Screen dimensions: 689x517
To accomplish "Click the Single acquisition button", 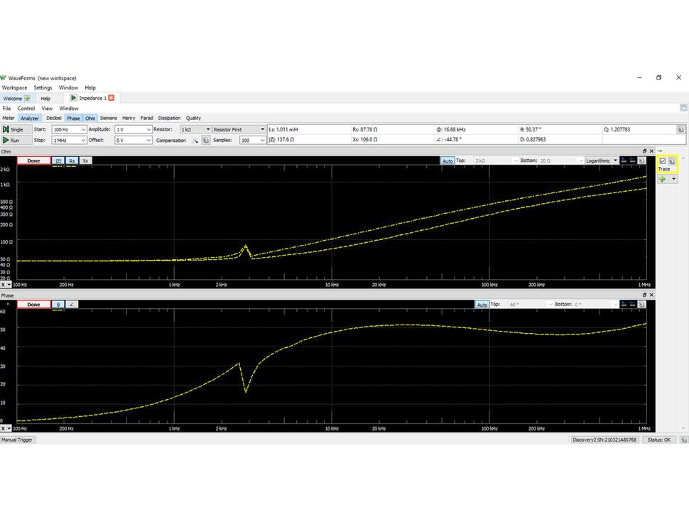I will click(13, 130).
